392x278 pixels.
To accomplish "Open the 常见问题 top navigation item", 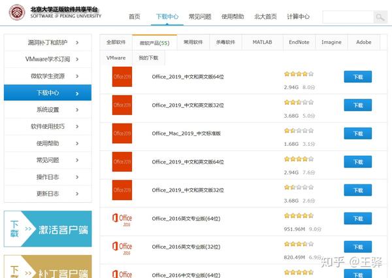I will (x=200, y=16).
